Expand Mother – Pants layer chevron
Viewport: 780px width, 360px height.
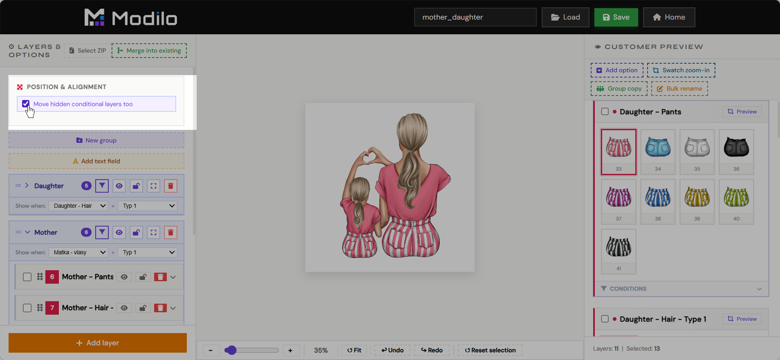tap(173, 277)
